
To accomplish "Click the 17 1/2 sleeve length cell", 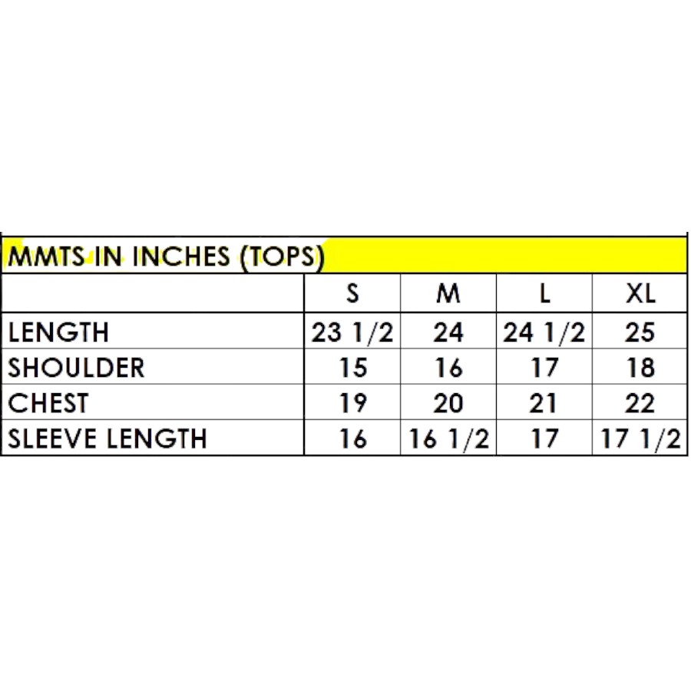I will [x=640, y=438].
